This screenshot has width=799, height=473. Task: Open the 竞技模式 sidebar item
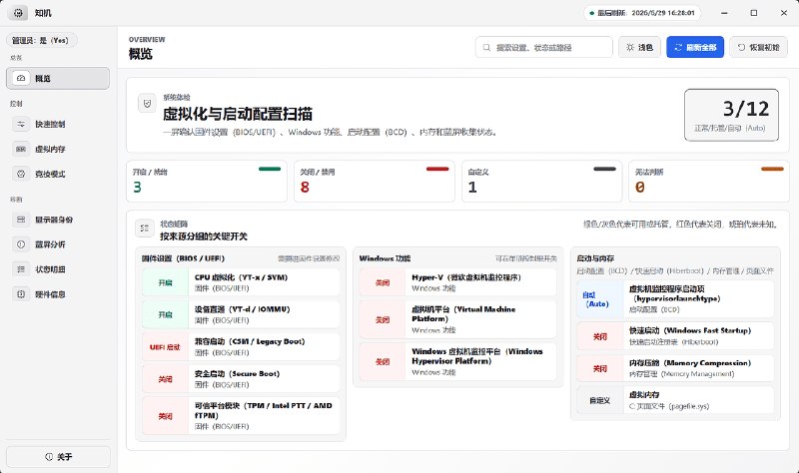pos(58,174)
